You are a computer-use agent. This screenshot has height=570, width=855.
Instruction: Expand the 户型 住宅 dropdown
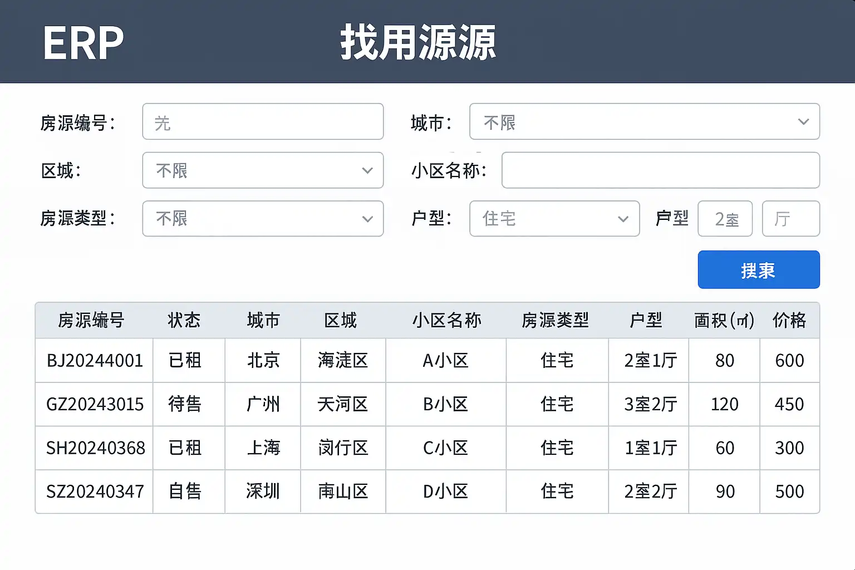coord(554,219)
